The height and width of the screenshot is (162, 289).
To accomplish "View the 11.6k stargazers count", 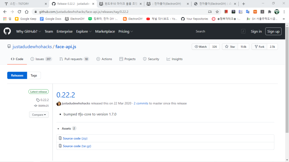I will click(x=244, y=47).
